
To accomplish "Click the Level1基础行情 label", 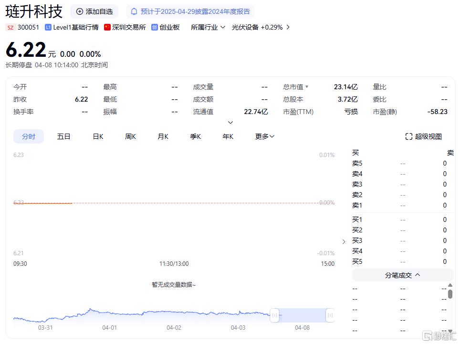I will [x=76, y=27].
